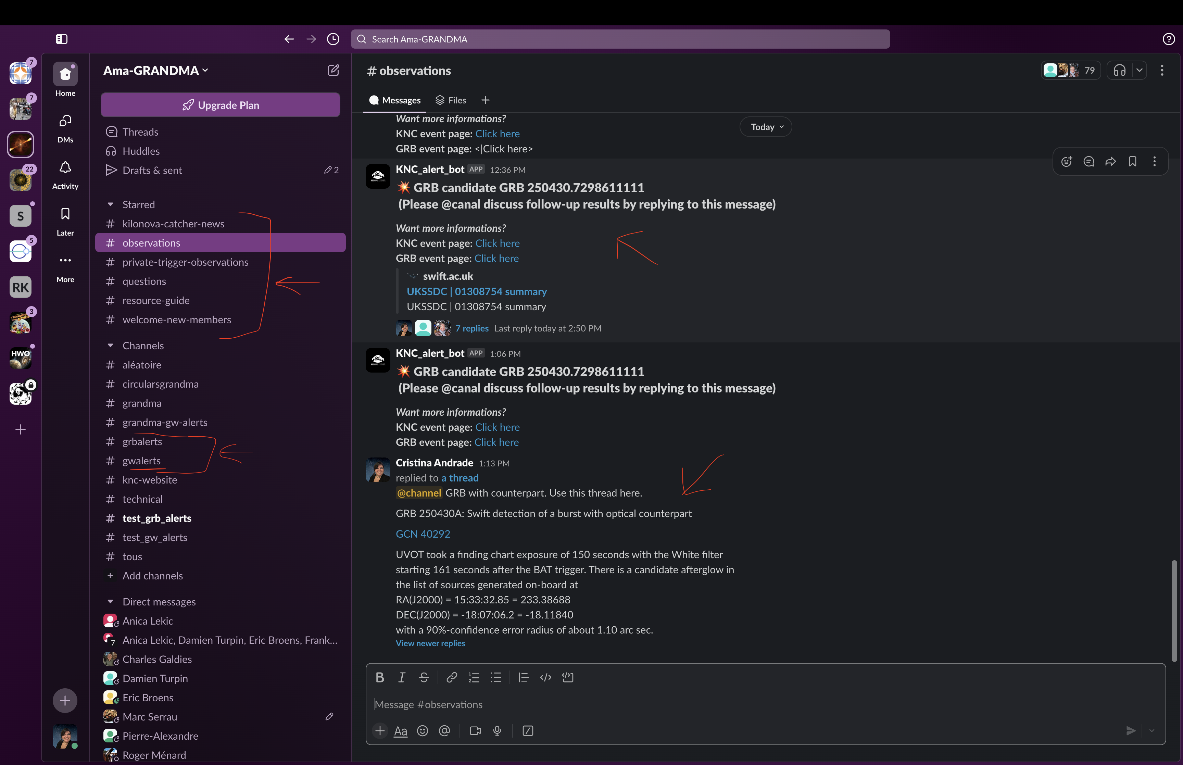The image size is (1183, 765).
Task: View the 79 channel members
Action: [x=1071, y=71]
